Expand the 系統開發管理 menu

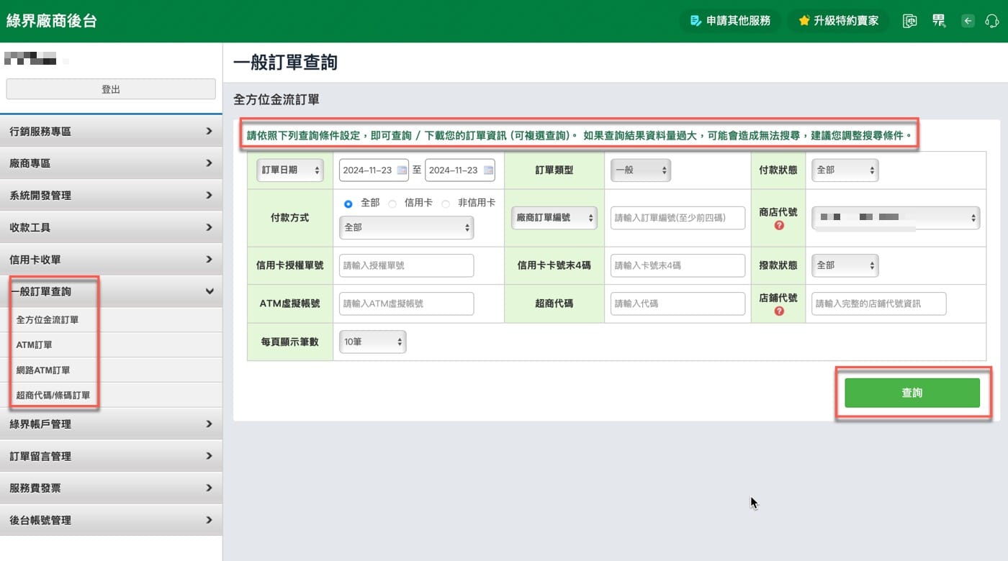(111, 196)
